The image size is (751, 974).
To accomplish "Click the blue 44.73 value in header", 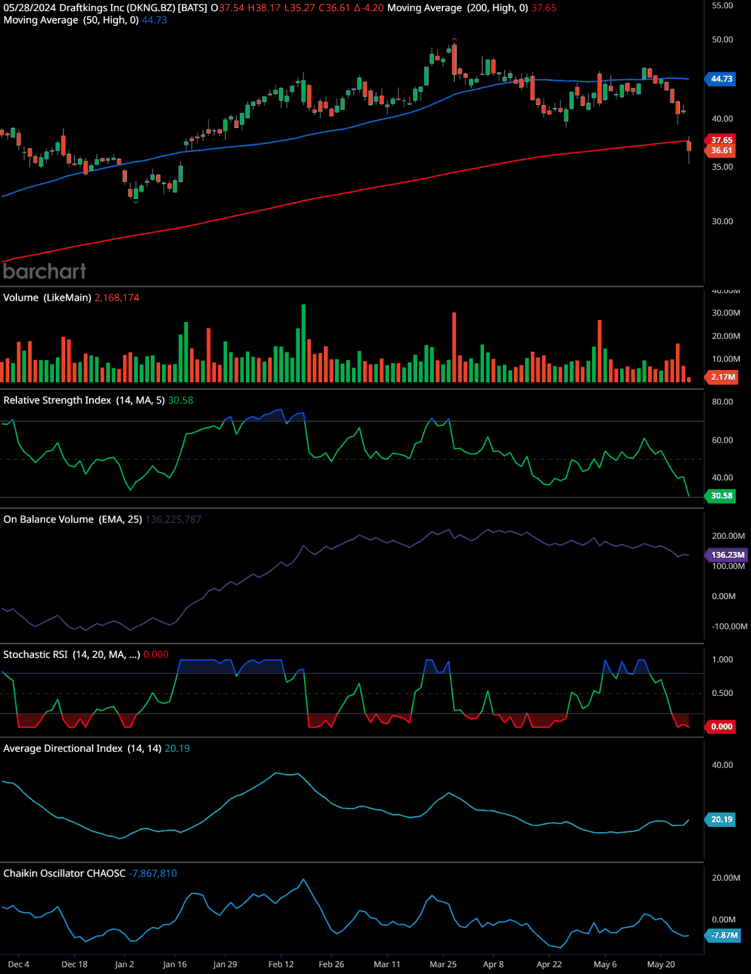I will (154, 20).
